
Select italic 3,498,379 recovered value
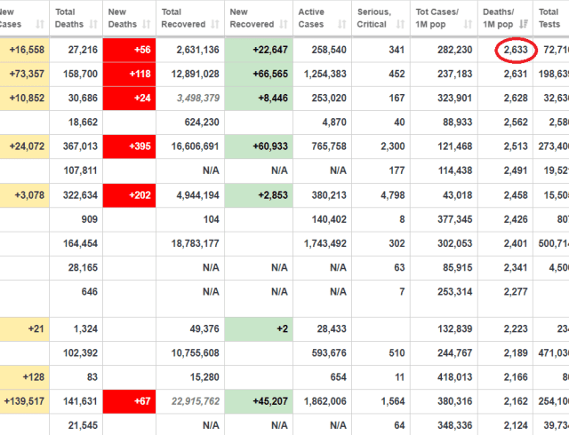pyautogui.click(x=198, y=99)
